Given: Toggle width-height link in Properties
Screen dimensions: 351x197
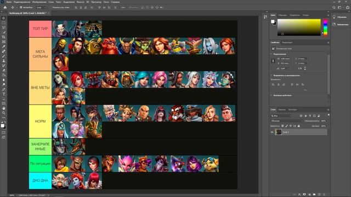Looking at the screenshot, I should point(273,61).
